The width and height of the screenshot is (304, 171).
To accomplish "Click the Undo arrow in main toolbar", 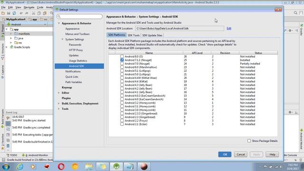I will point(21,13).
